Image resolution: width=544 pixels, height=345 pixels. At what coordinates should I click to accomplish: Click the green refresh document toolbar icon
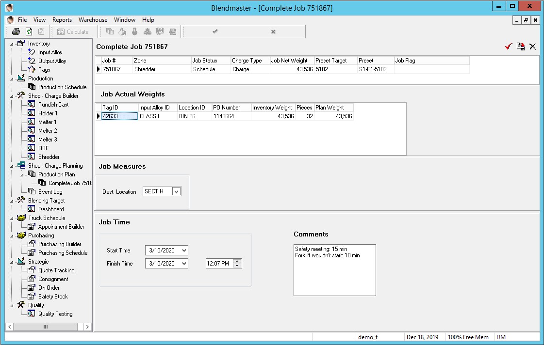pos(29,32)
